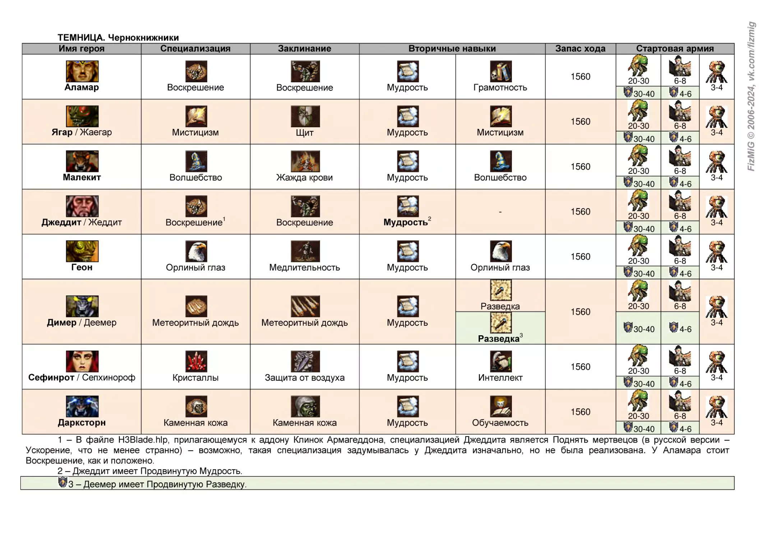This screenshot has width=762, height=539.
Task: Click Малекит's Волшебство icon in Вторичные навыки column
Action: [x=501, y=161]
